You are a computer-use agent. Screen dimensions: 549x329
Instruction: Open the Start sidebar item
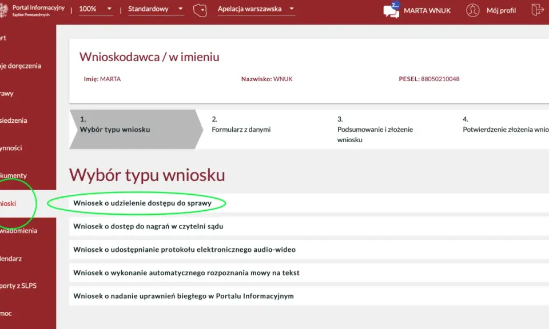28,38
